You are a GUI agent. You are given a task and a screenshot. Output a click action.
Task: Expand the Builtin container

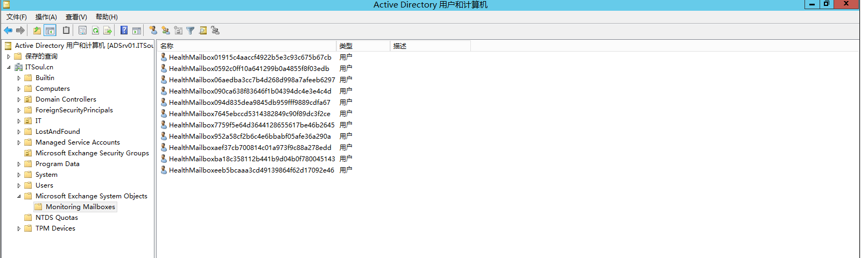(19, 78)
